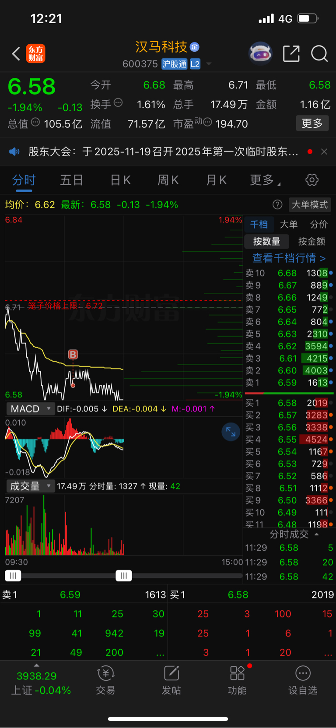Expand the MACD indicator dropdown

tap(30, 409)
